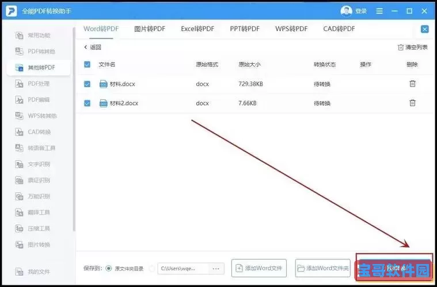
Task: Uncheck the 材料2.docx checkbox
Action: click(88, 103)
